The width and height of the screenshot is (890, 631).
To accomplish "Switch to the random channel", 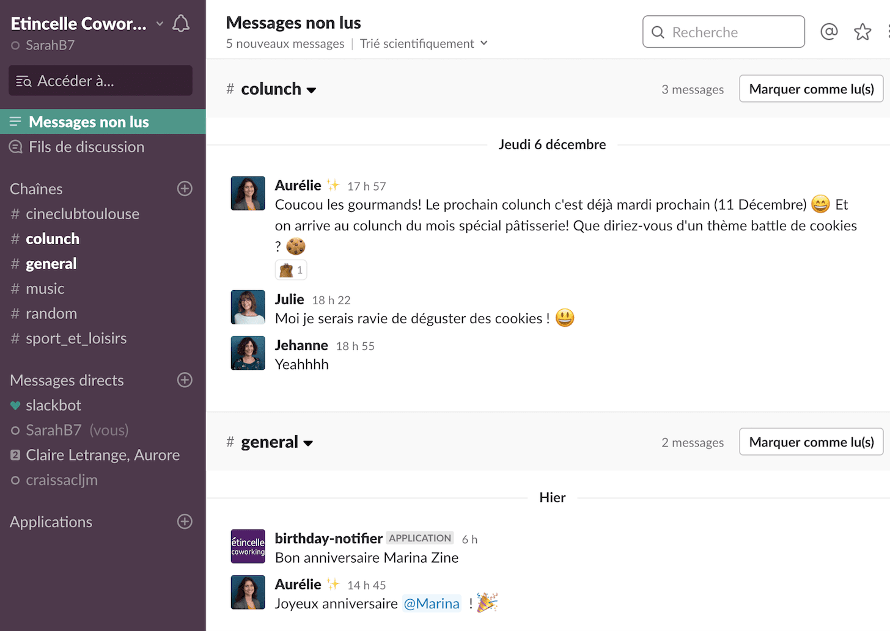I will pyautogui.click(x=51, y=313).
